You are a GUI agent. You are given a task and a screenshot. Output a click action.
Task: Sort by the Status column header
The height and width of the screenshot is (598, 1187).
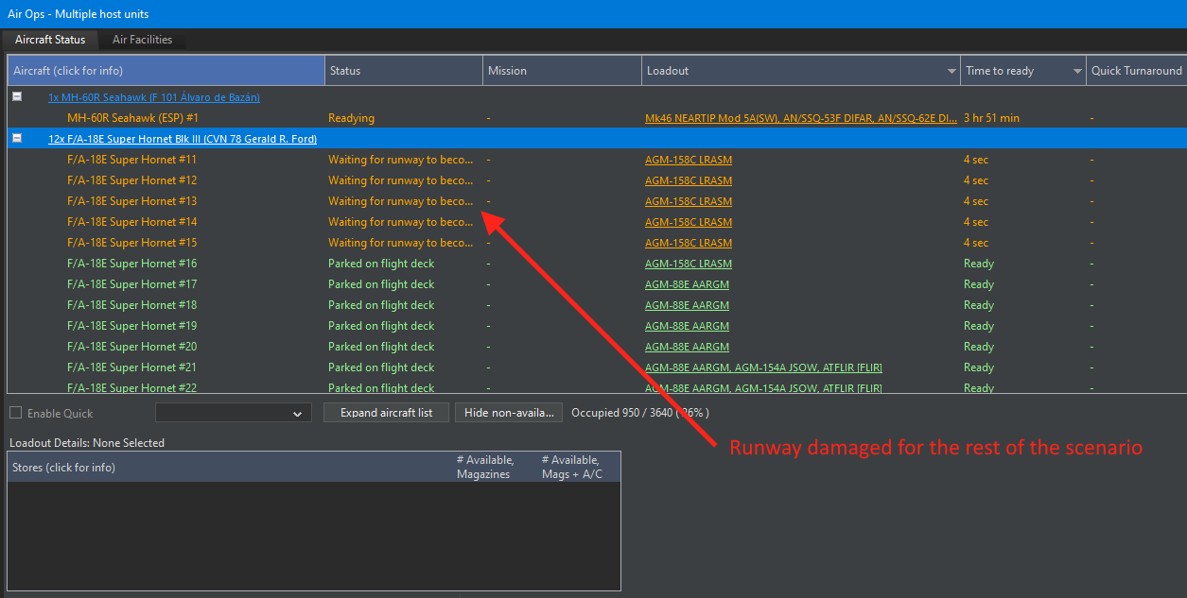tap(404, 71)
